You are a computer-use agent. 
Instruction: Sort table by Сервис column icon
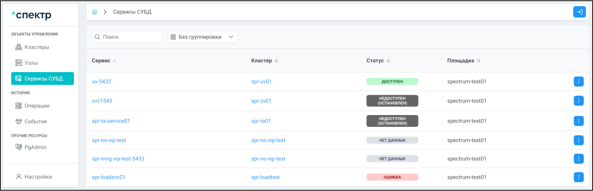tap(115, 61)
